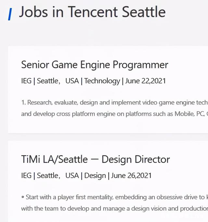The image size is (208, 222).
Task: Click USA in the Game Engine Programmer listing
Action: (x=72, y=81)
